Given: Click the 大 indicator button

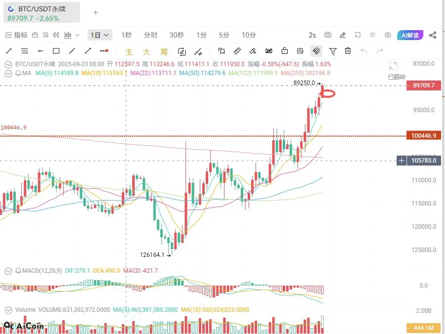Looking at the screenshot, I should [146, 52].
